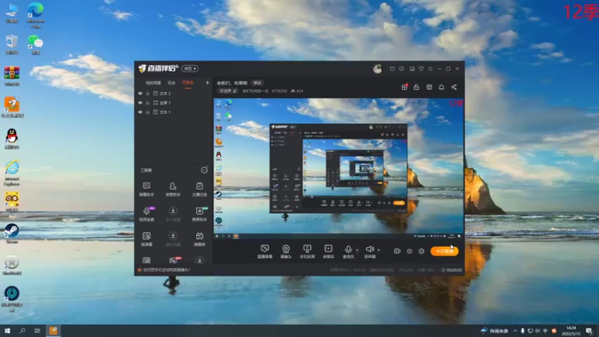599x337 pixels.
Task: Open the mode dropdown pill beside the logo
Action: [x=190, y=68]
